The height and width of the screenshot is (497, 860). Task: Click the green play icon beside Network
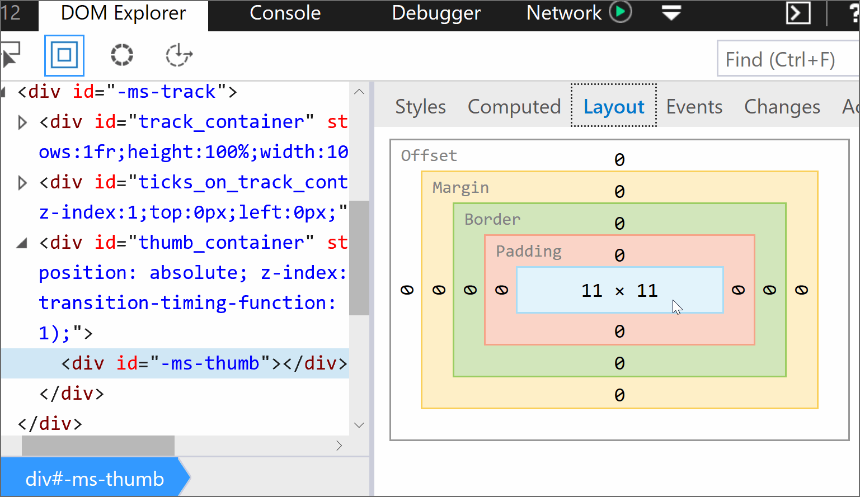(x=621, y=12)
